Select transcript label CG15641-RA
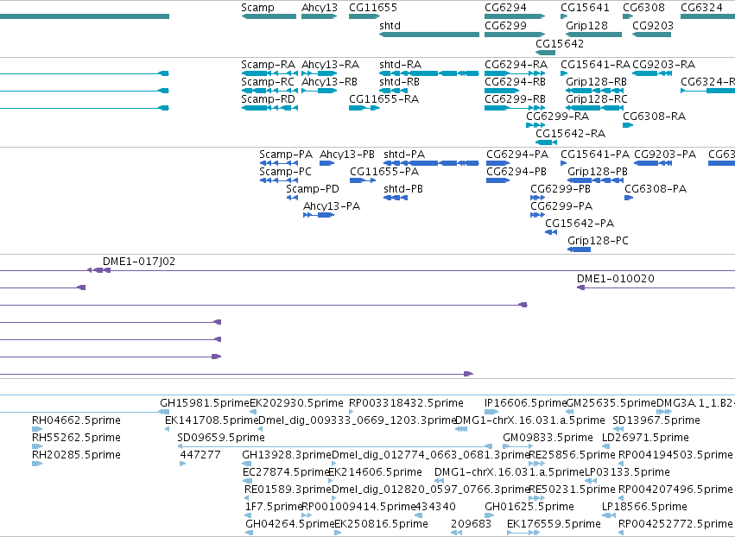The width and height of the screenshot is (735, 537). [595, 64]
